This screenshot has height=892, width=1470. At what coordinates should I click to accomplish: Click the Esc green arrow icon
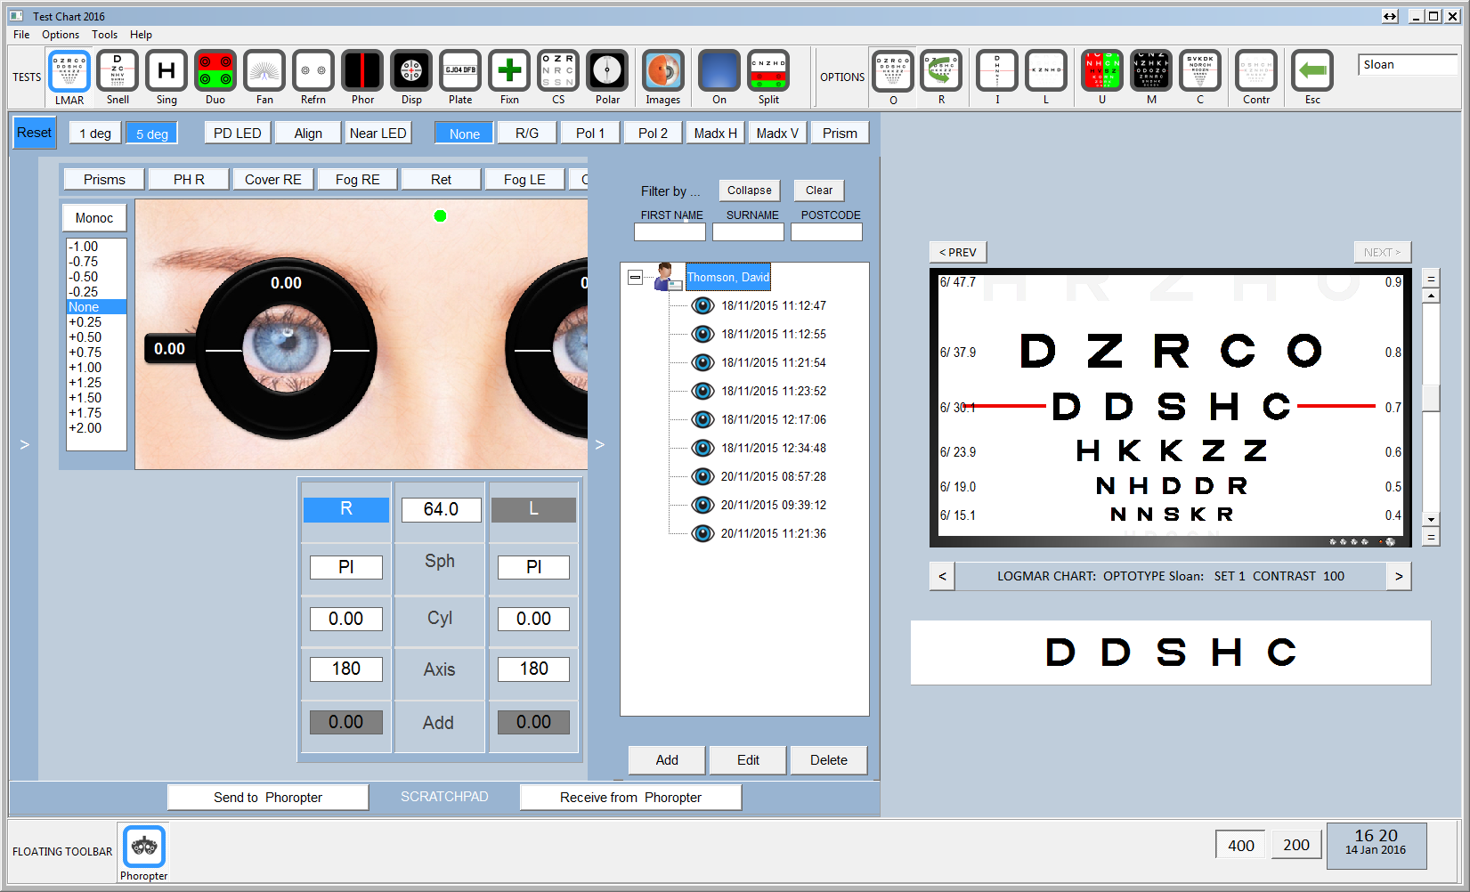1312,71
